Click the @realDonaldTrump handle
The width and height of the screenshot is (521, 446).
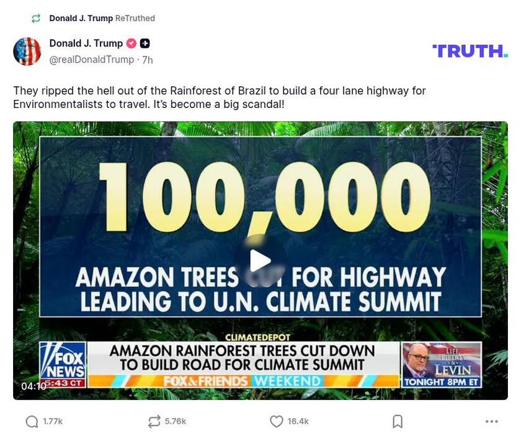91,60
